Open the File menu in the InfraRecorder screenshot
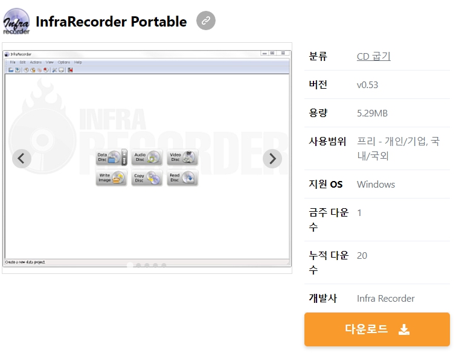This screenshot has width=456, height=356. [13, 62]
